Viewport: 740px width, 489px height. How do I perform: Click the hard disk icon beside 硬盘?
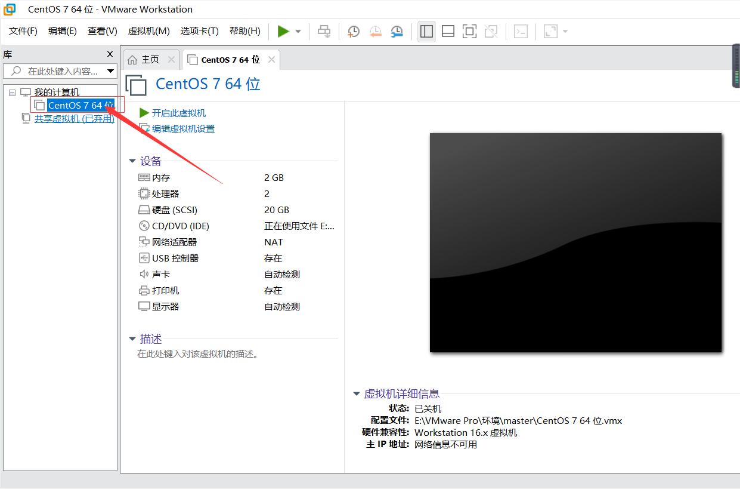[144, 210]
